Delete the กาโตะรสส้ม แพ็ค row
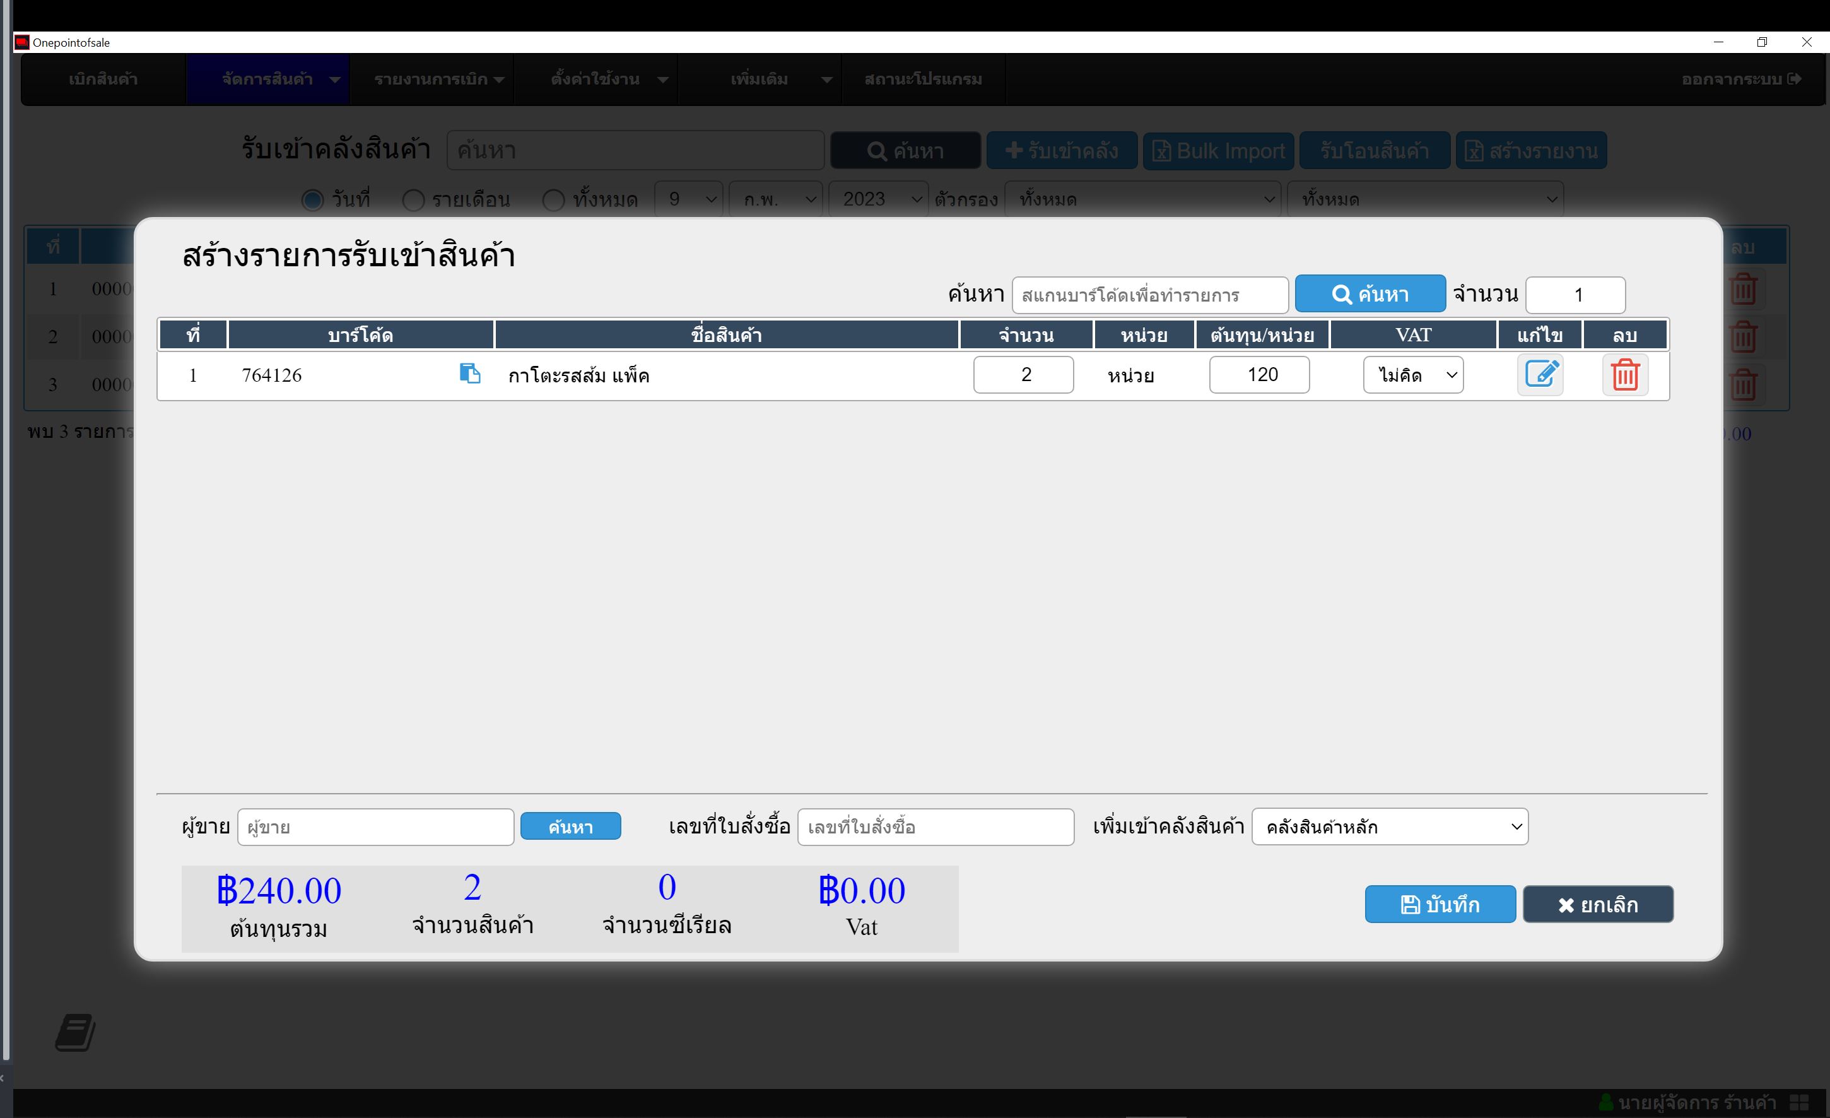Image resolution: width=1830 pixels, height=1118 pixels. point(1625,374)
